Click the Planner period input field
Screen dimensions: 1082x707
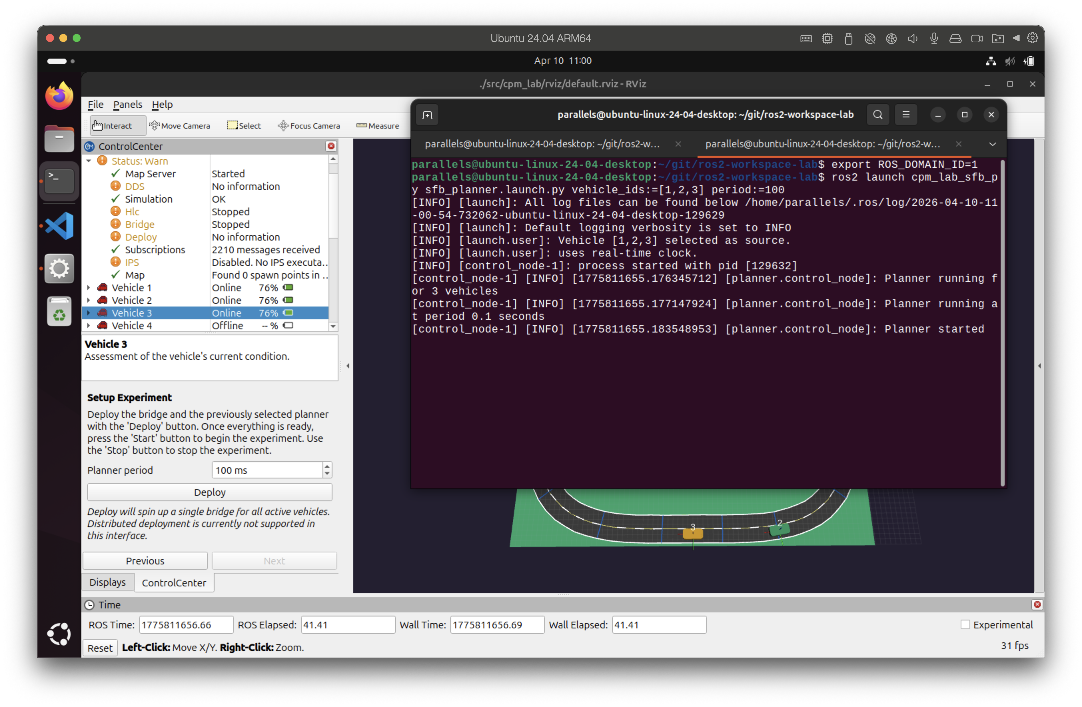coord(267,470)
